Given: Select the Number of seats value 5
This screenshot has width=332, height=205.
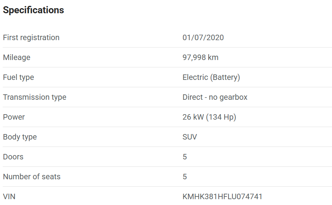Looking at the screenshot, I should pos(185,177).
